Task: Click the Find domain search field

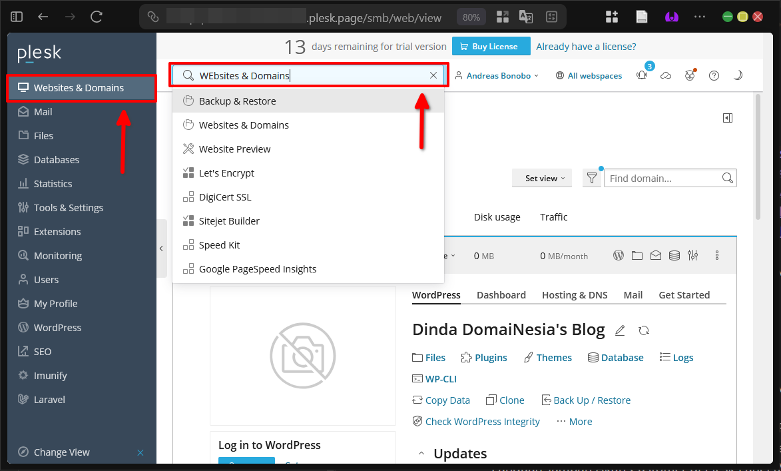Action: pos(663,179)
